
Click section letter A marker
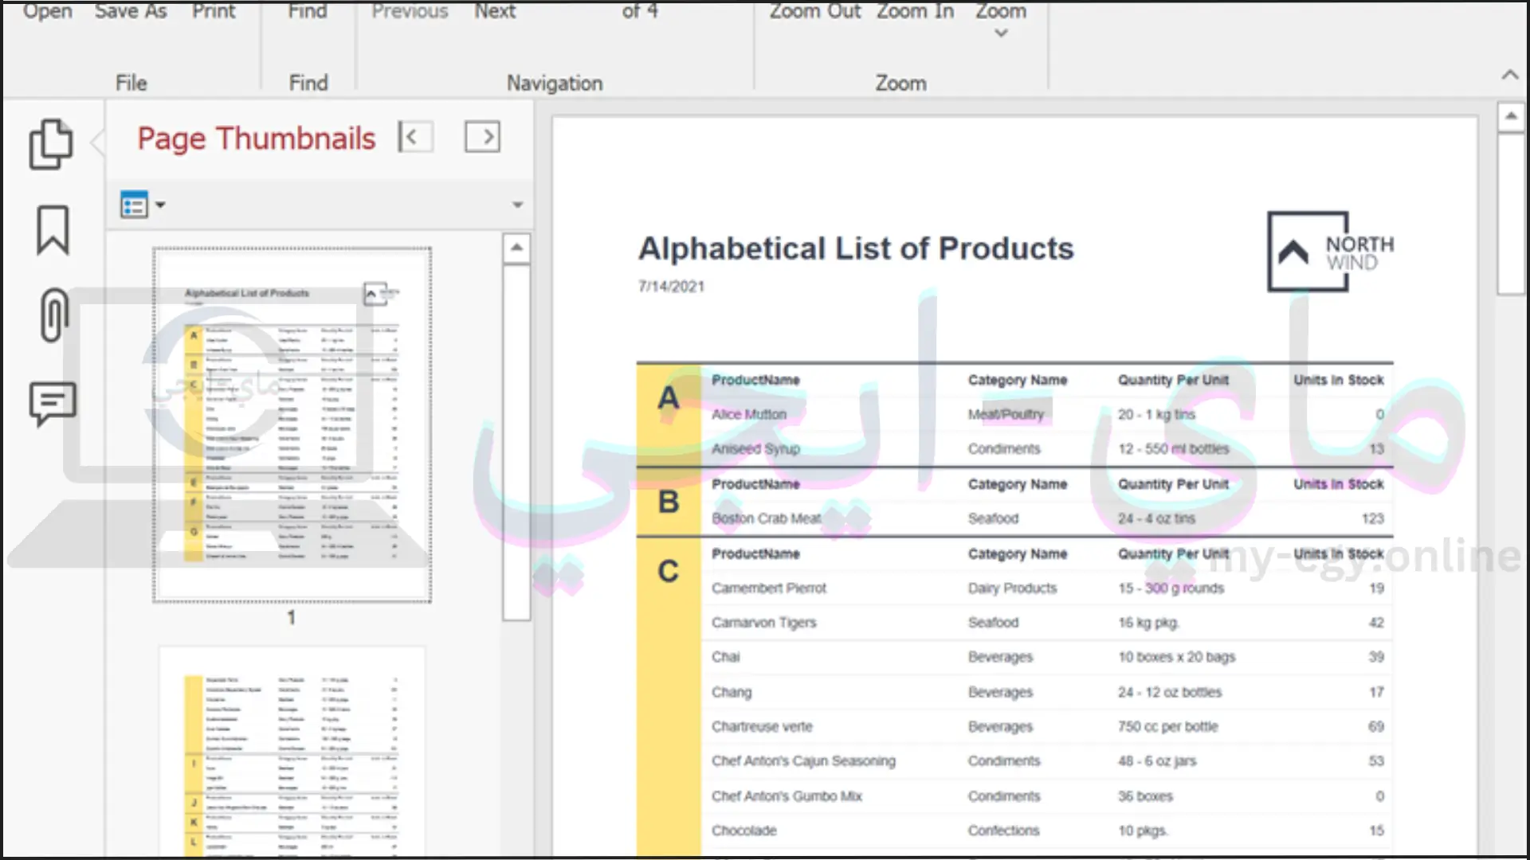click(x=669, y=397)
